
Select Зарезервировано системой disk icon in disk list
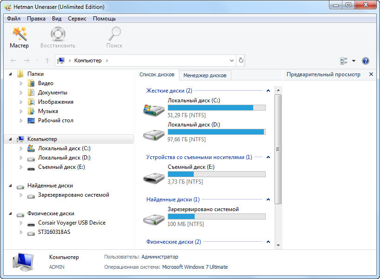click(x=154, y=219)
